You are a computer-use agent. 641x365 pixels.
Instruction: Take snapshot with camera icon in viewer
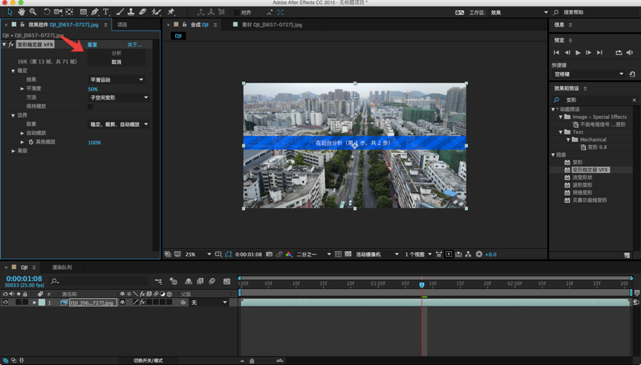click(269, 254)
